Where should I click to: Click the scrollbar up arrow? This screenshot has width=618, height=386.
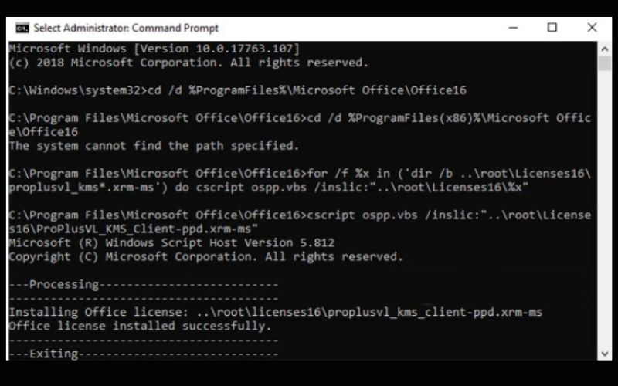tap(605, 49)
